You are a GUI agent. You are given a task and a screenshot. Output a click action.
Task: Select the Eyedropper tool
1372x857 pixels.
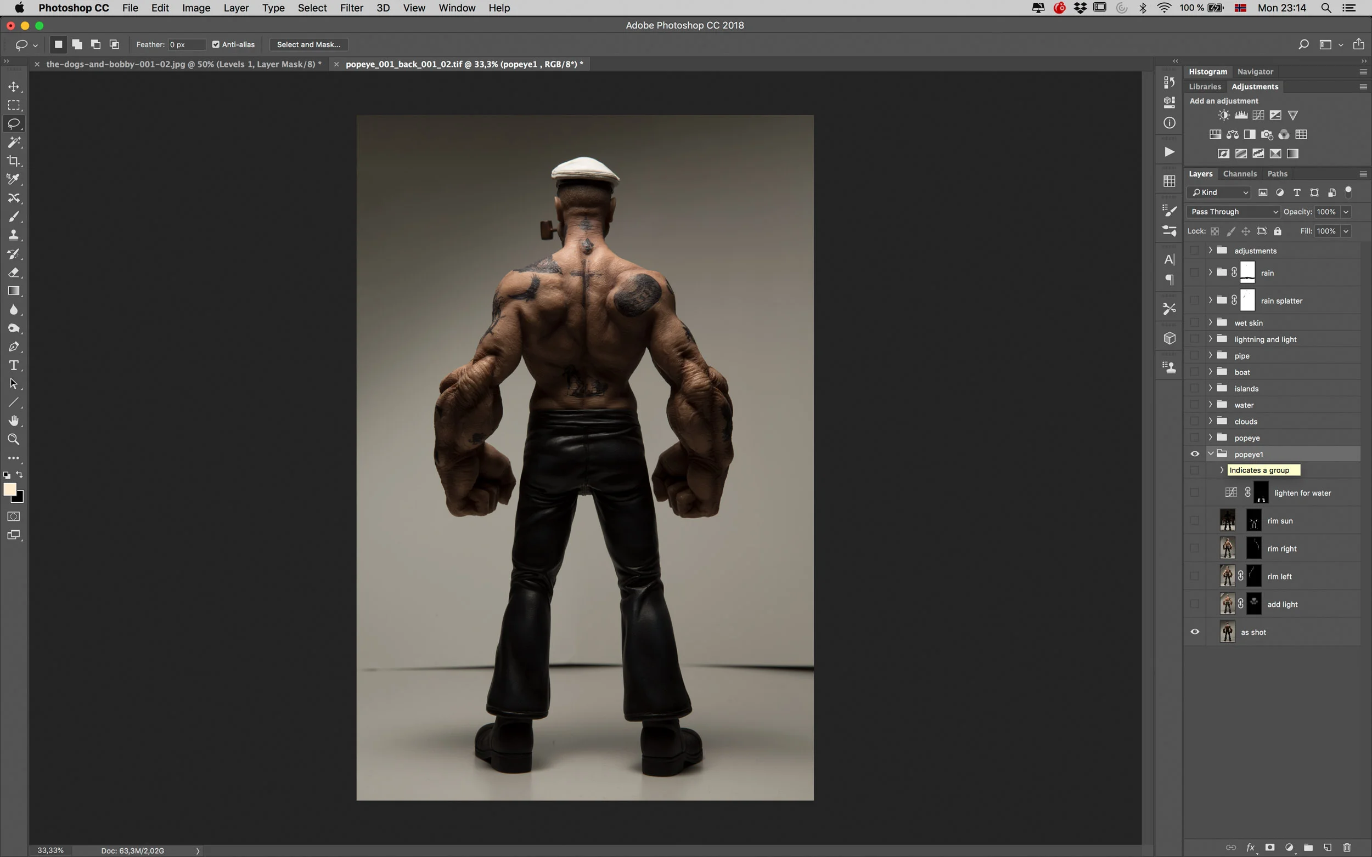(14, 179)
